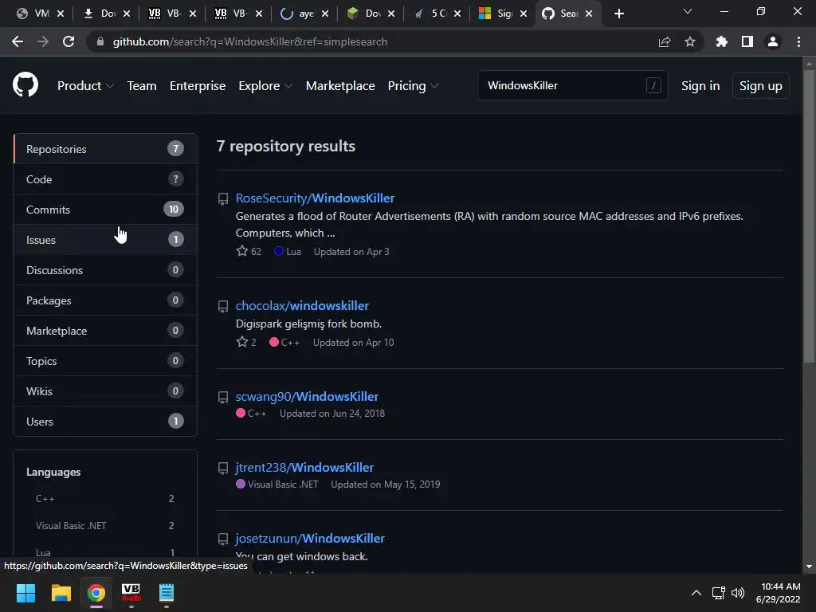Select Discussions filter in sidebar
The width and height of the screenshot is (816, 612).
point(105,269)
